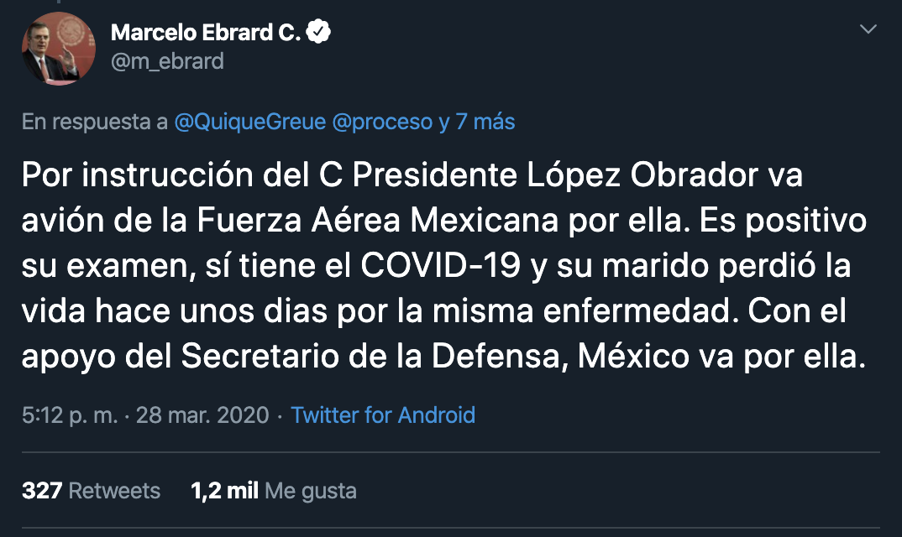
Task: Click the "28 mar. 2020" date text
Action: 202,415
